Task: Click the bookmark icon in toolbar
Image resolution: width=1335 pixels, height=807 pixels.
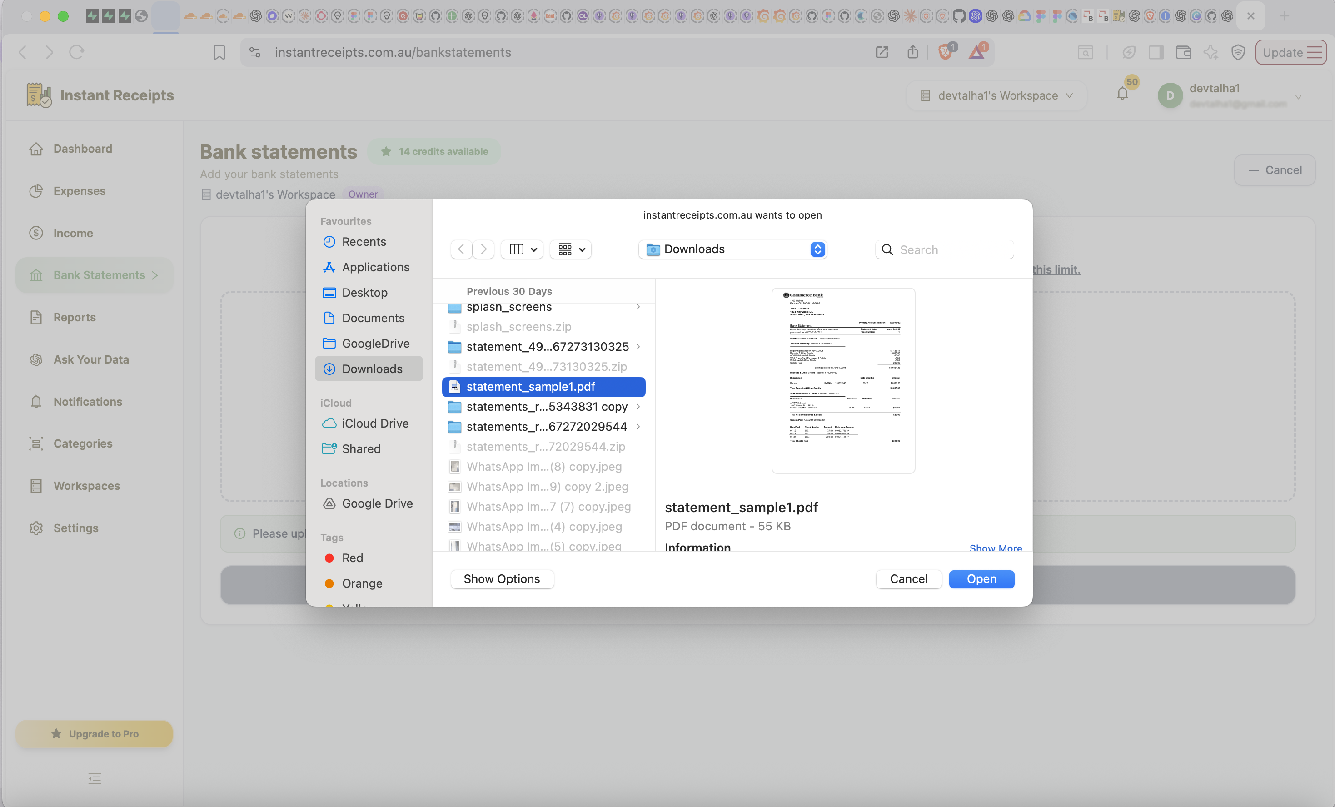Action: 219,53
